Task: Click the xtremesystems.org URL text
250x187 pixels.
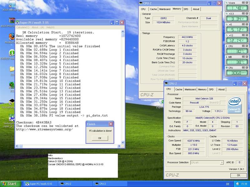Action: click(x=44, y=129)
